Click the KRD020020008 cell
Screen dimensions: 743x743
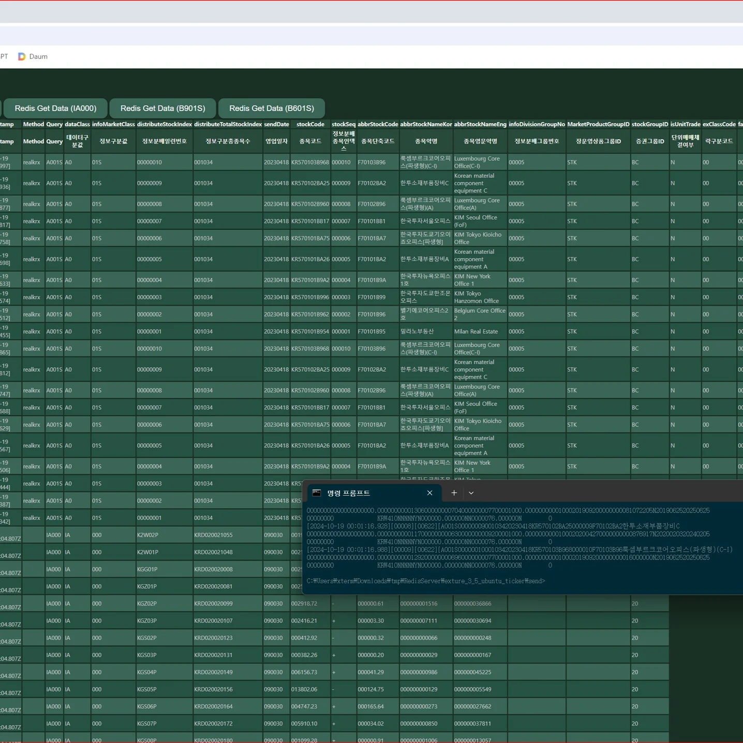coord(228,569)
